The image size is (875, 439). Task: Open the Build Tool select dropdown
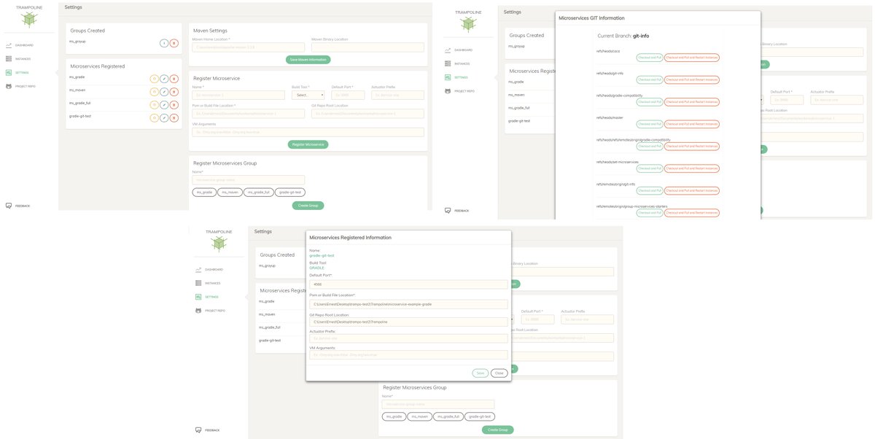click(308, 95)
